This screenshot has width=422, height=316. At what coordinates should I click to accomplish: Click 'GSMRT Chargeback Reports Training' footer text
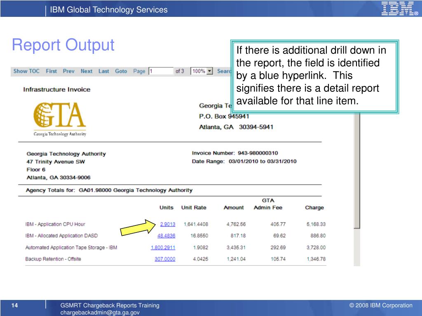(110, 305)
